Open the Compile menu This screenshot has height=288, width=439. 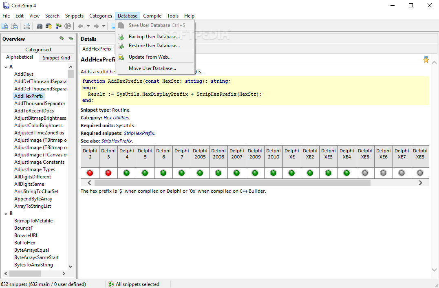pos(152,16)
